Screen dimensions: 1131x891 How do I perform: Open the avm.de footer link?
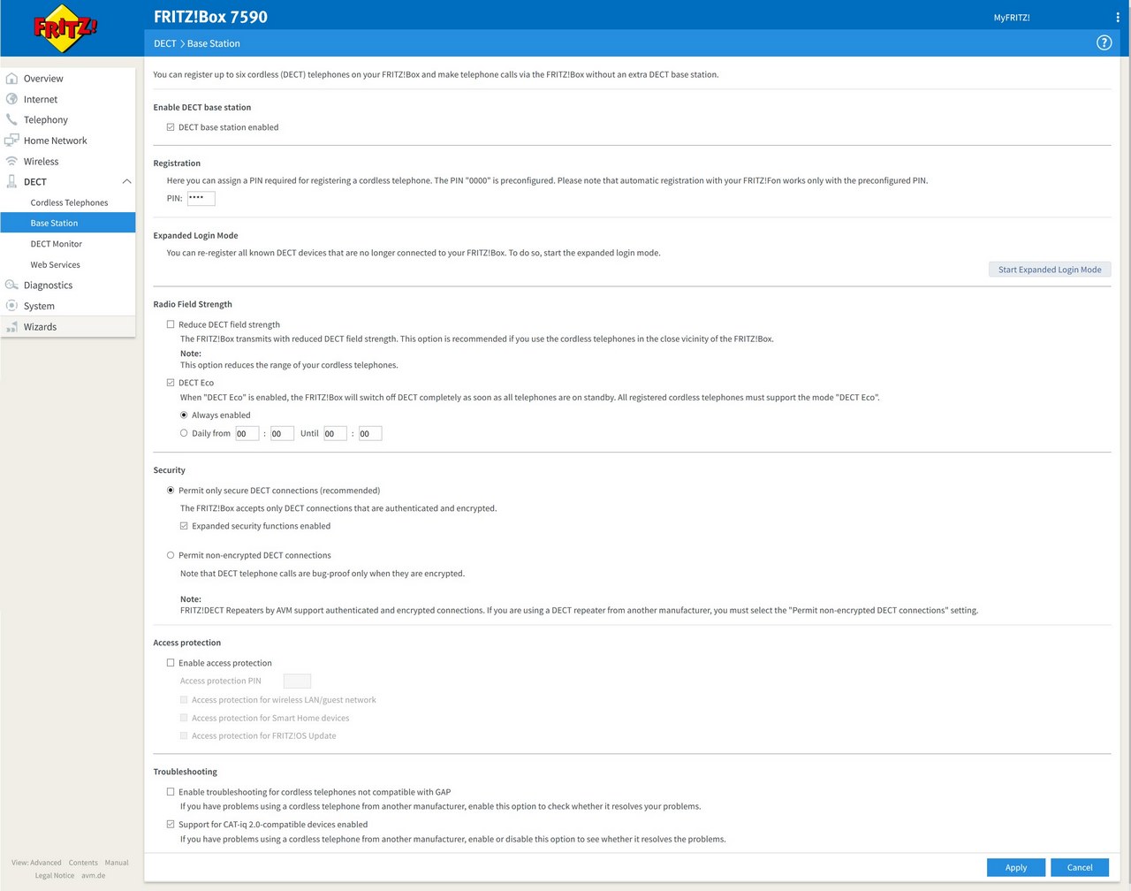pyautogui.click(x=94, y=875)
